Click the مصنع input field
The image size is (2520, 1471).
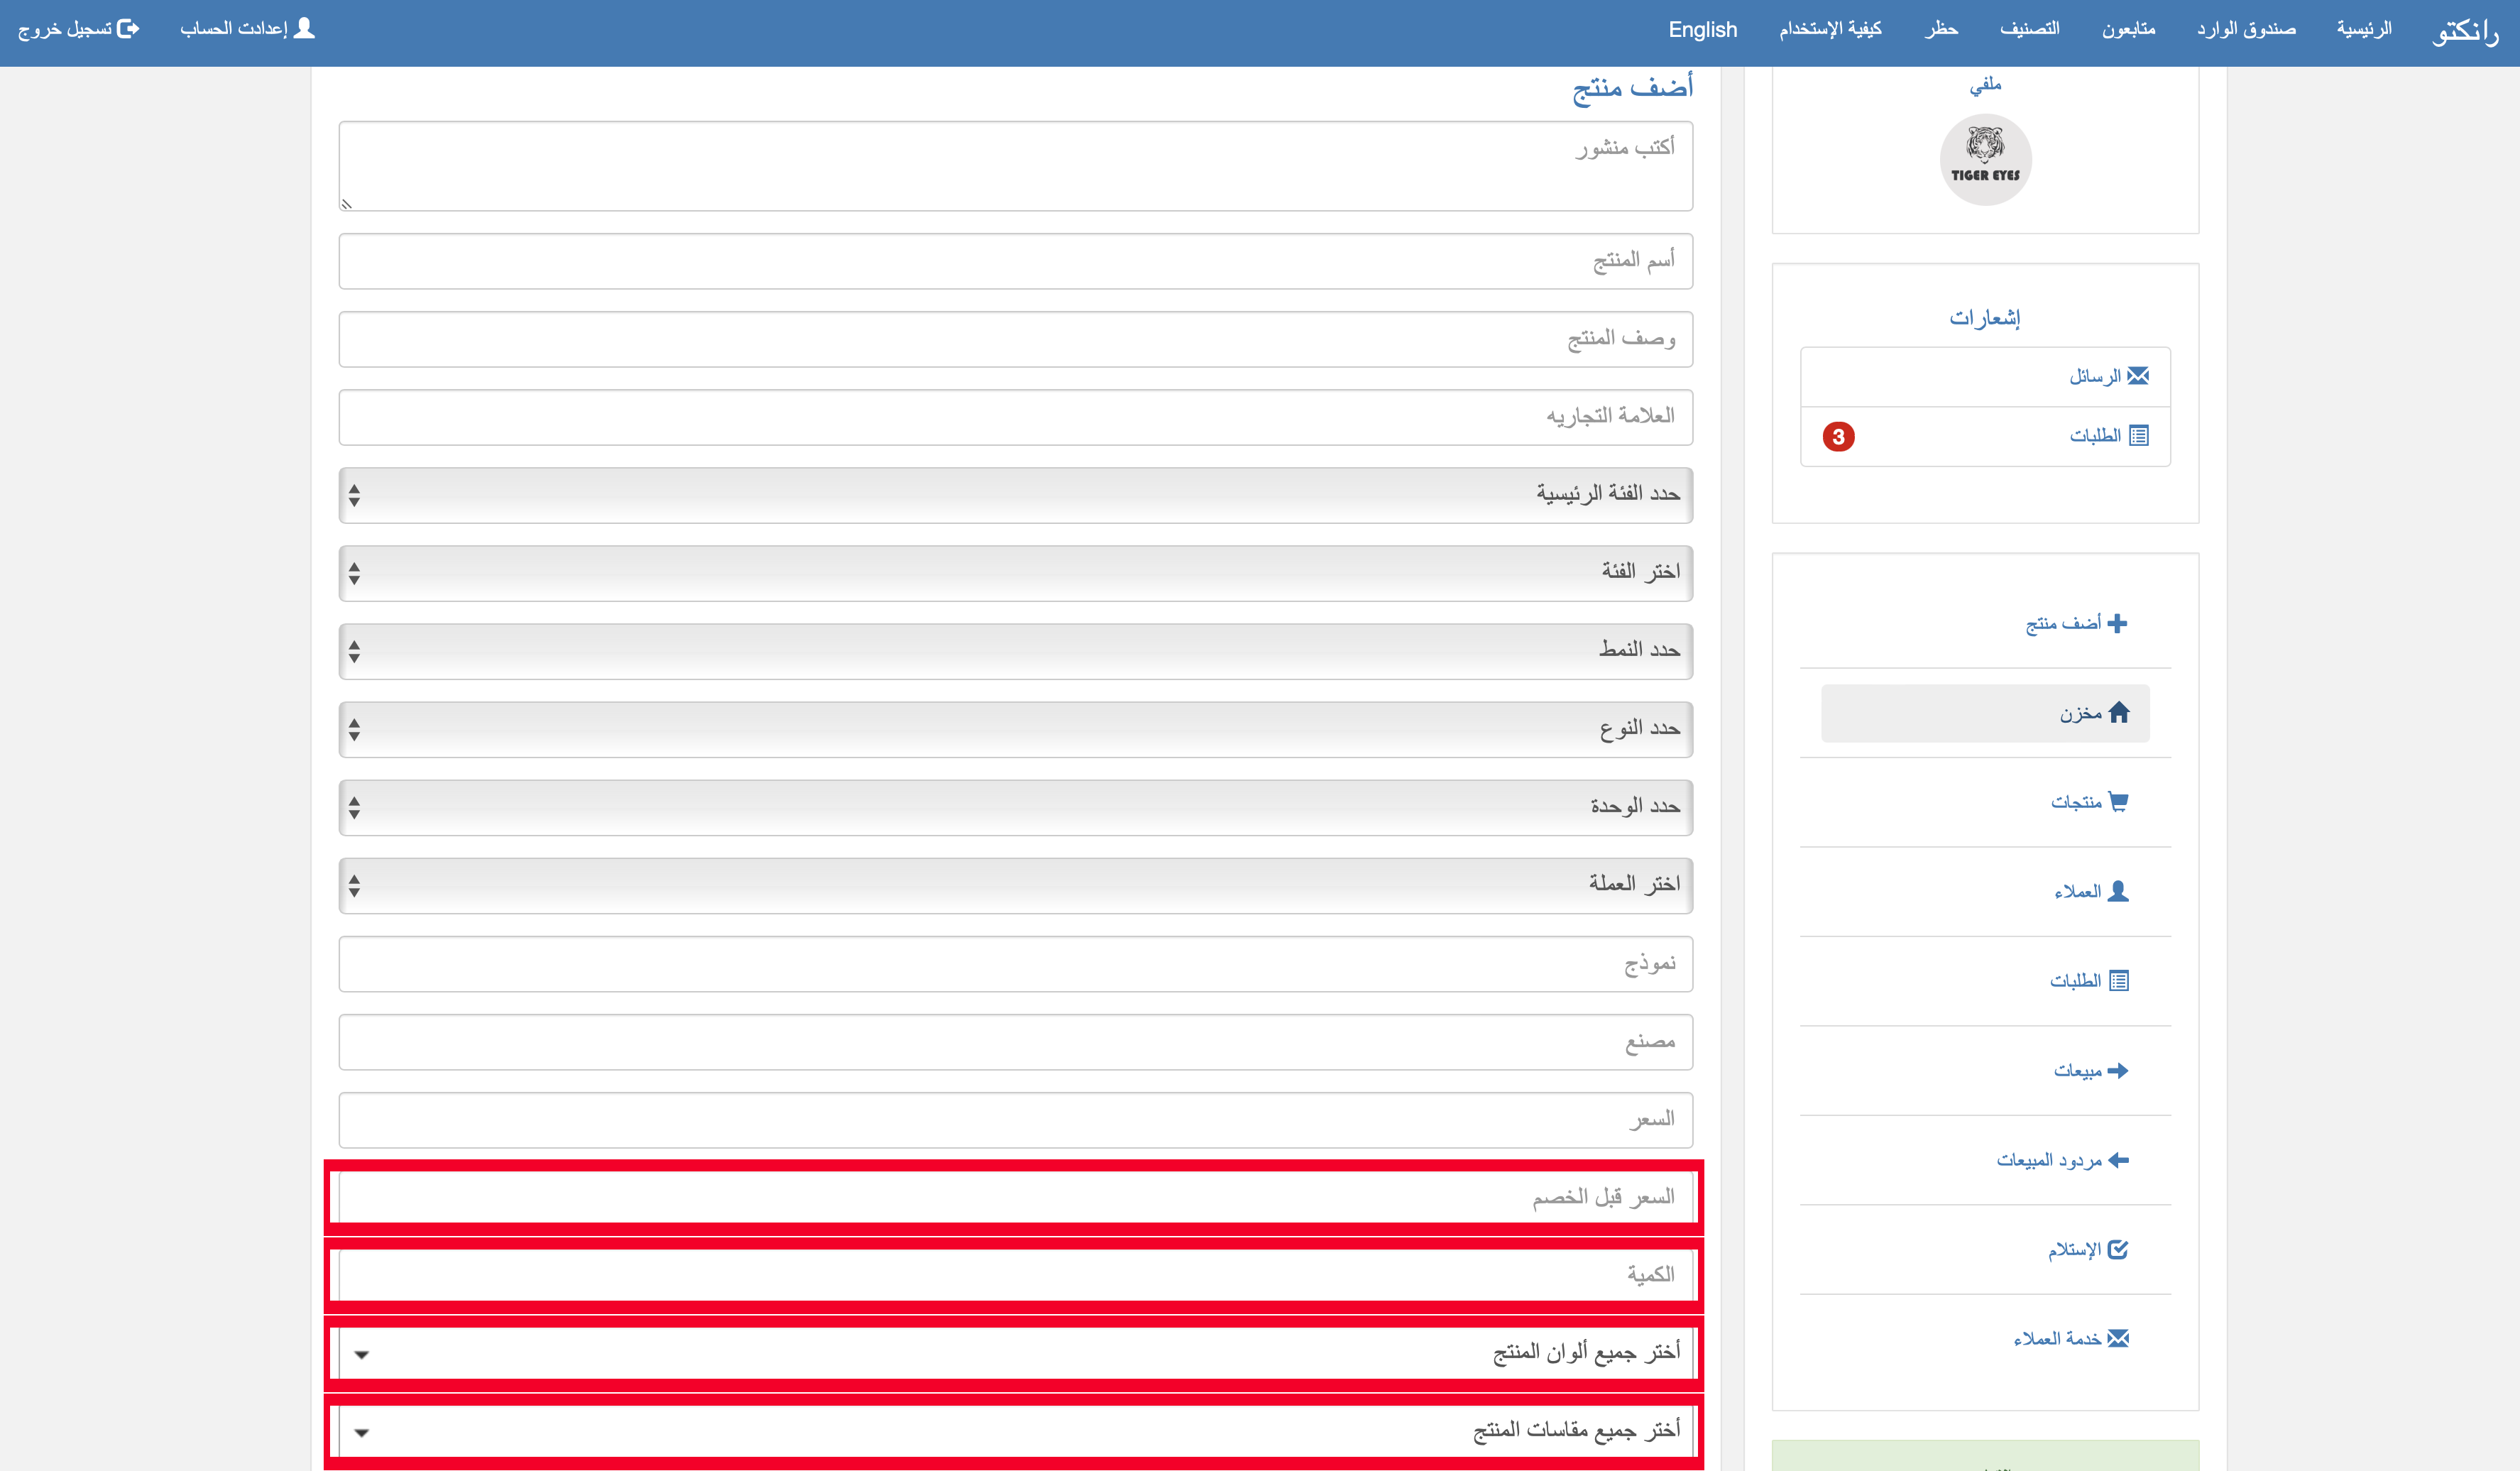1016,1042
